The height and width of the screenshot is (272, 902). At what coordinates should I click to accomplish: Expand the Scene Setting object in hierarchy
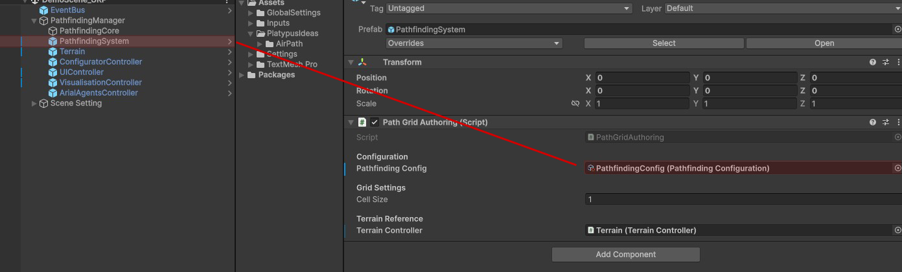tap(34, 103)
